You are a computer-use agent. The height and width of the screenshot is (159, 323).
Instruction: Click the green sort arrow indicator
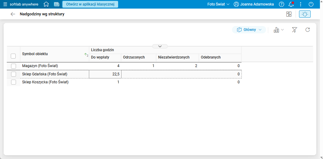pyautogui.click(x=86, y=55)
